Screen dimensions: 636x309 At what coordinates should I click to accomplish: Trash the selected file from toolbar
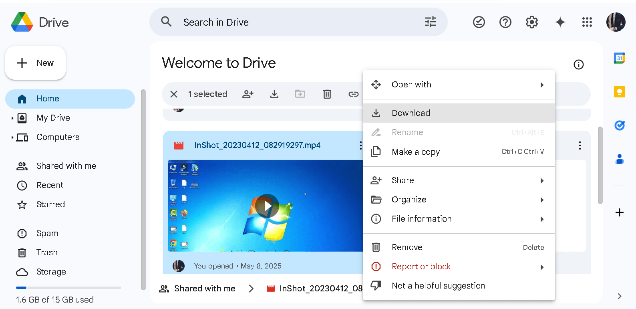pyautogui.click(x=327, y=94)
